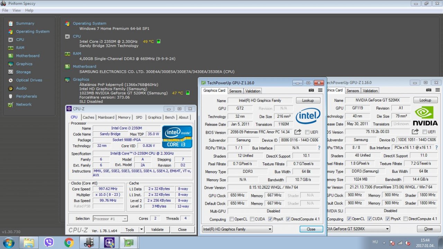This screenshot has height=249, width=443.
Task: Open Google Chrome from the taskbar
Action: 69,242
